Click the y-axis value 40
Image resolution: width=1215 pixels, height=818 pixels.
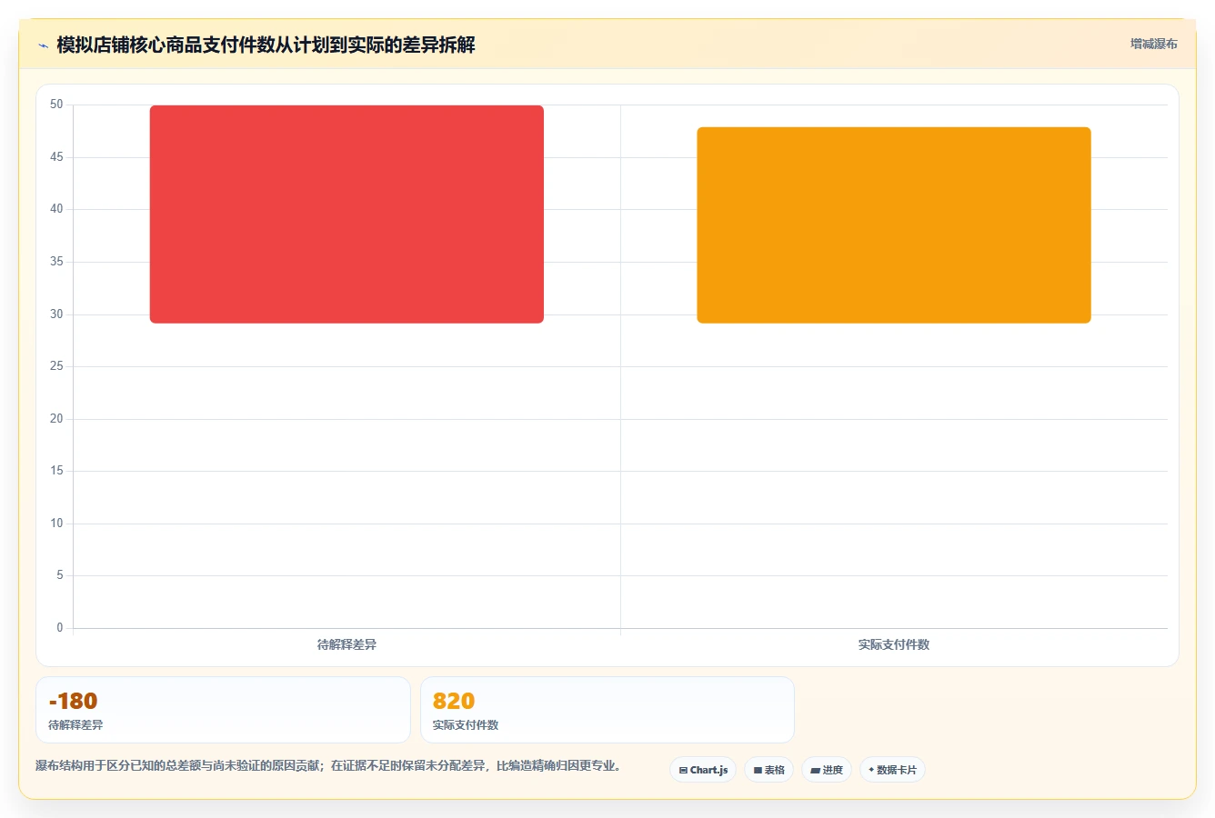(56, 209)
